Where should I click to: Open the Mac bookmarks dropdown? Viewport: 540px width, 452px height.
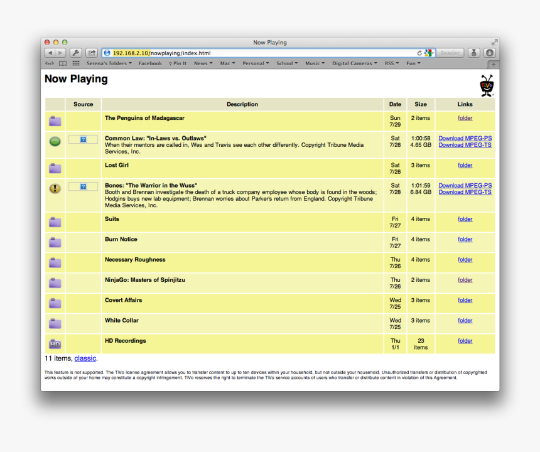point(228,63)
